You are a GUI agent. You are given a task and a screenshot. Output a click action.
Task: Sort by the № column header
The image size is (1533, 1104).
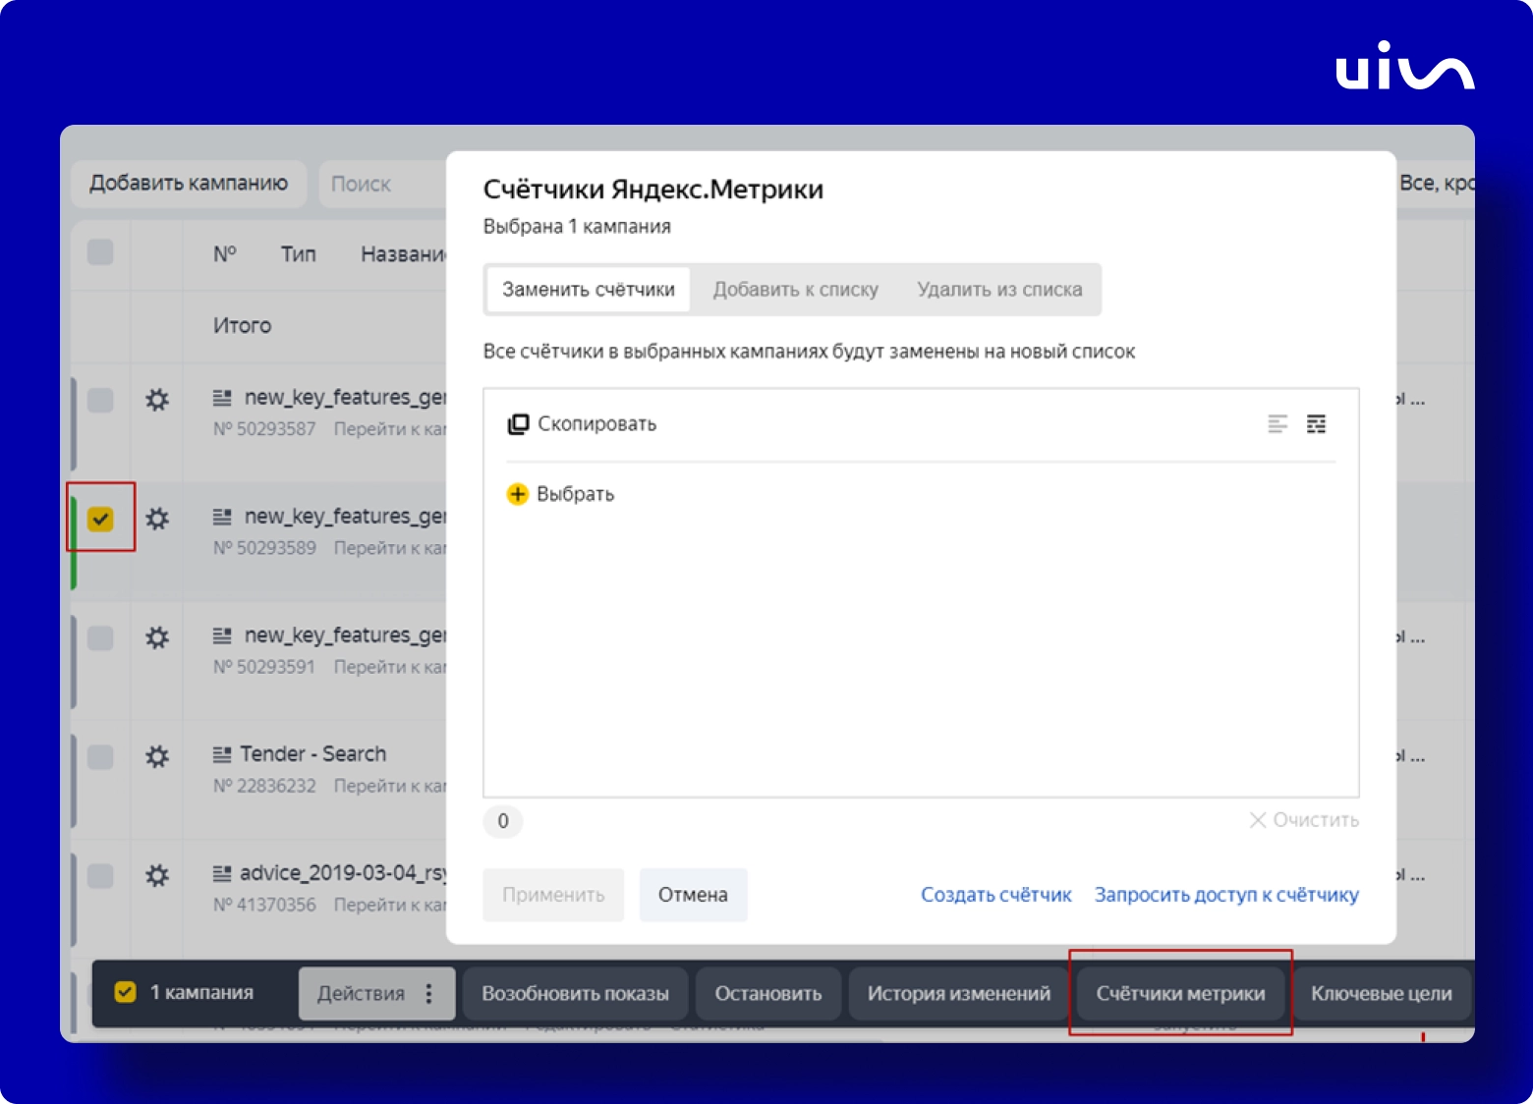225,254
